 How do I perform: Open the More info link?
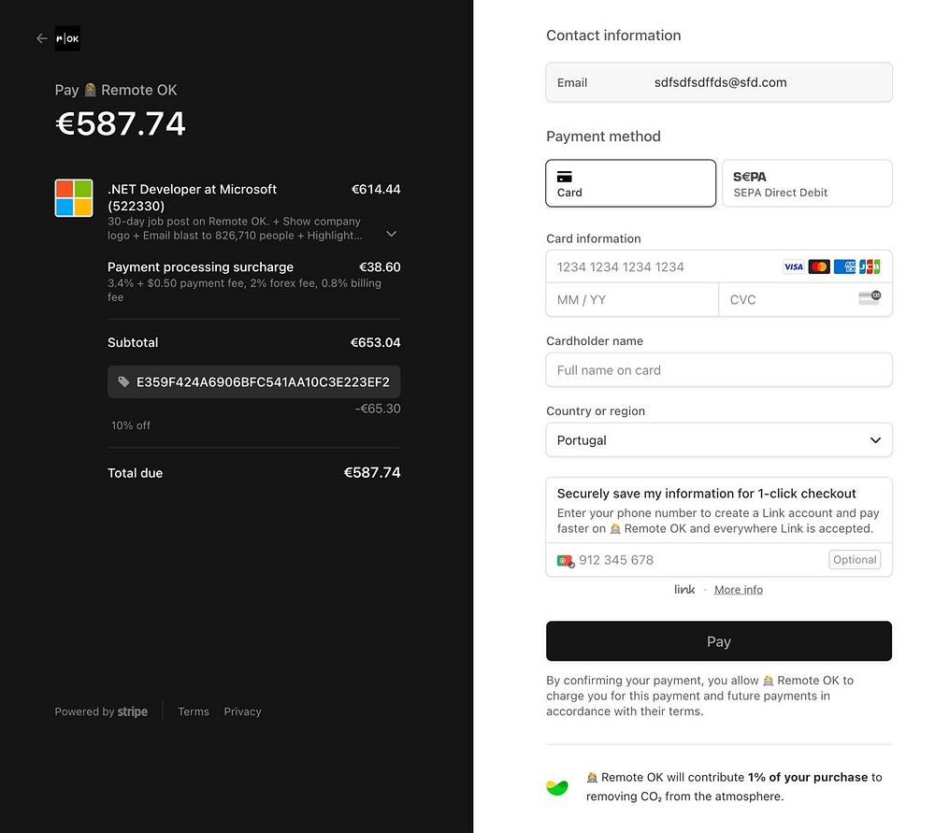coord(739,590)
